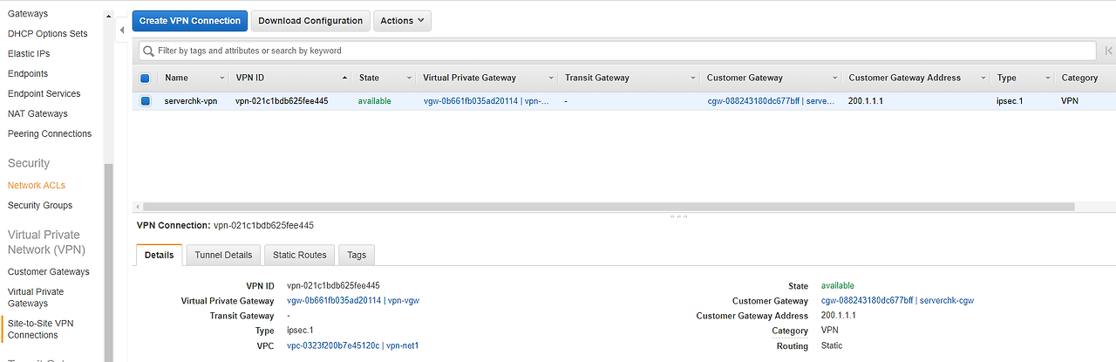
Task: Expand the Transit Gateway column dropdown arrow
Action: tap(692, 79)
